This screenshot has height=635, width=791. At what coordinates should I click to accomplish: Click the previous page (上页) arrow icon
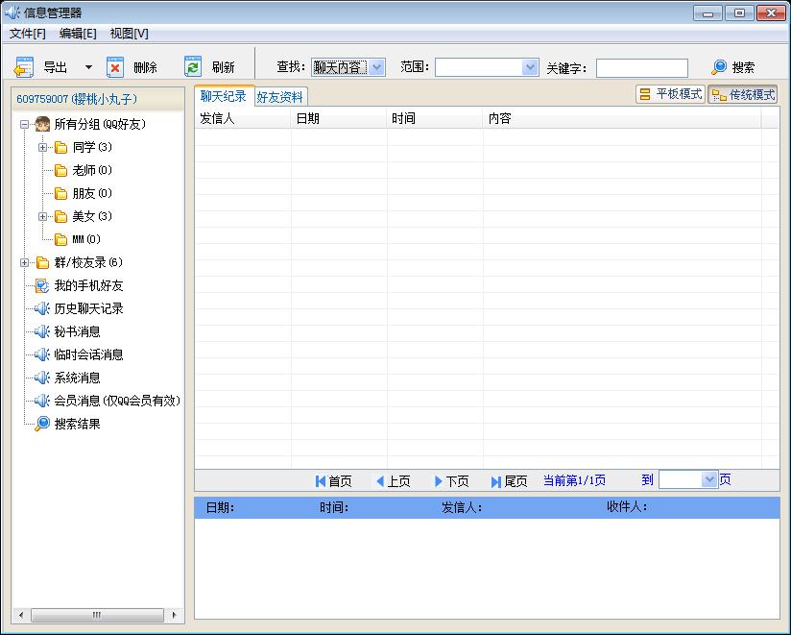[380, 481]
